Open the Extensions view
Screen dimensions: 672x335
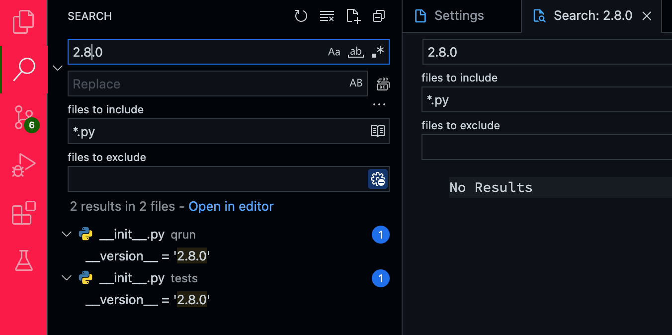point(23,213)
